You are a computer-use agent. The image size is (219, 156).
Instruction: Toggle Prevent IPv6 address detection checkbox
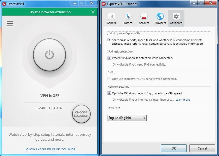point(109,58)
